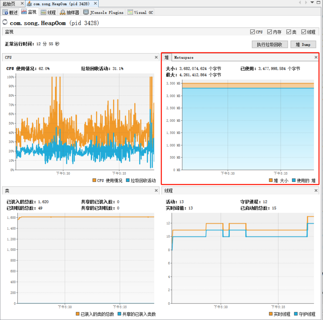Screen dimensions: 323x320
Task: Switch to JConsole Plugins tab
Action: 103,13
